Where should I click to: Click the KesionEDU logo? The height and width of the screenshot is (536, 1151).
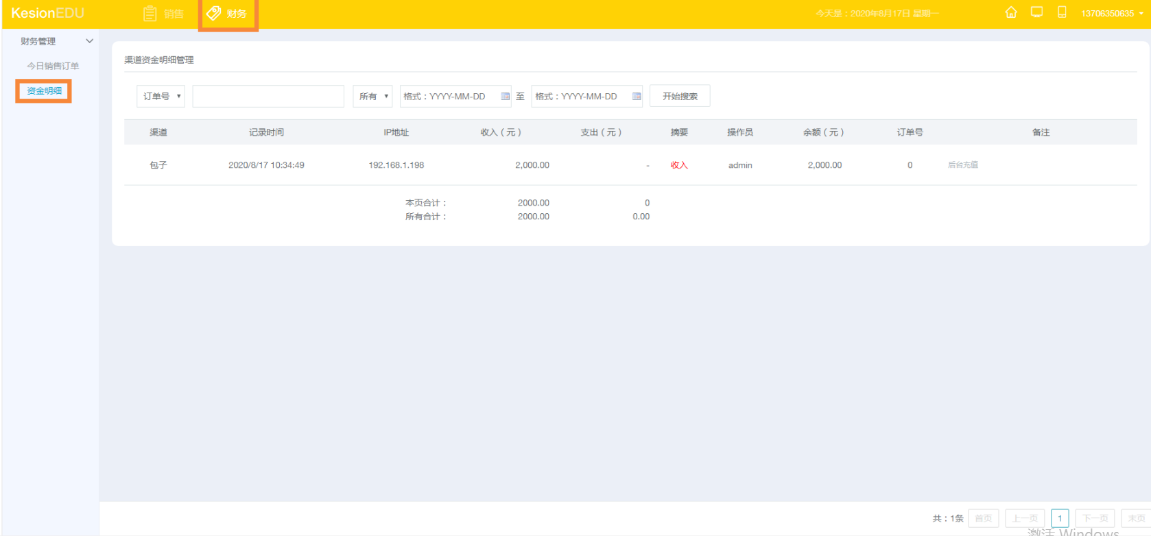[x=47, y=14]
